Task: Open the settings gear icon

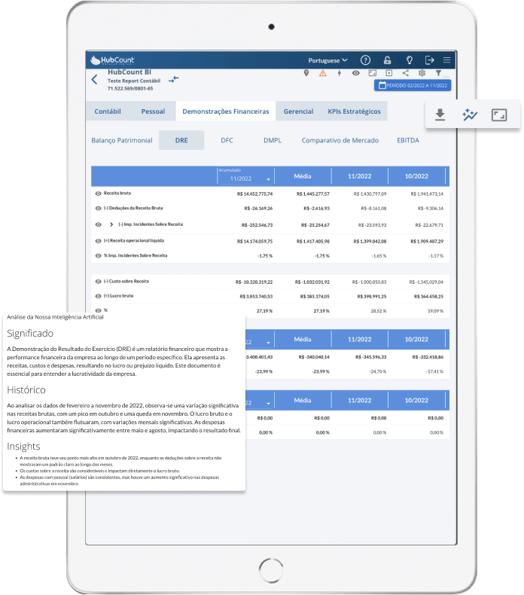Action: tap(422, 73)
